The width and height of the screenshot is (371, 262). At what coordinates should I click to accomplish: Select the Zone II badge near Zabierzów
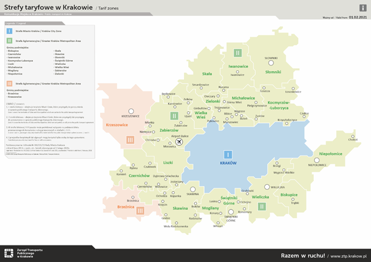(x=174, y=116)
